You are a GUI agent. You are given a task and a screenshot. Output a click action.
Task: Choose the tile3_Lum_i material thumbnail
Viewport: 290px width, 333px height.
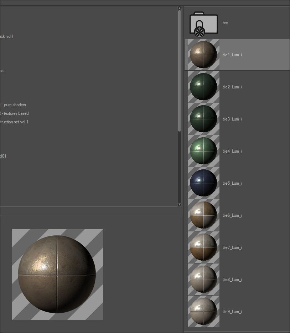tap(203, 119)
